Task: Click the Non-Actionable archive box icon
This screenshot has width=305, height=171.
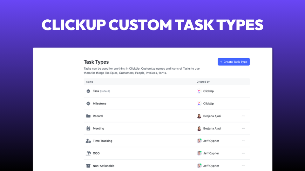Action: (88, 166)
